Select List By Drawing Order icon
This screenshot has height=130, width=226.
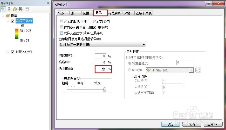pyautogui.click(x=3, y=10)
